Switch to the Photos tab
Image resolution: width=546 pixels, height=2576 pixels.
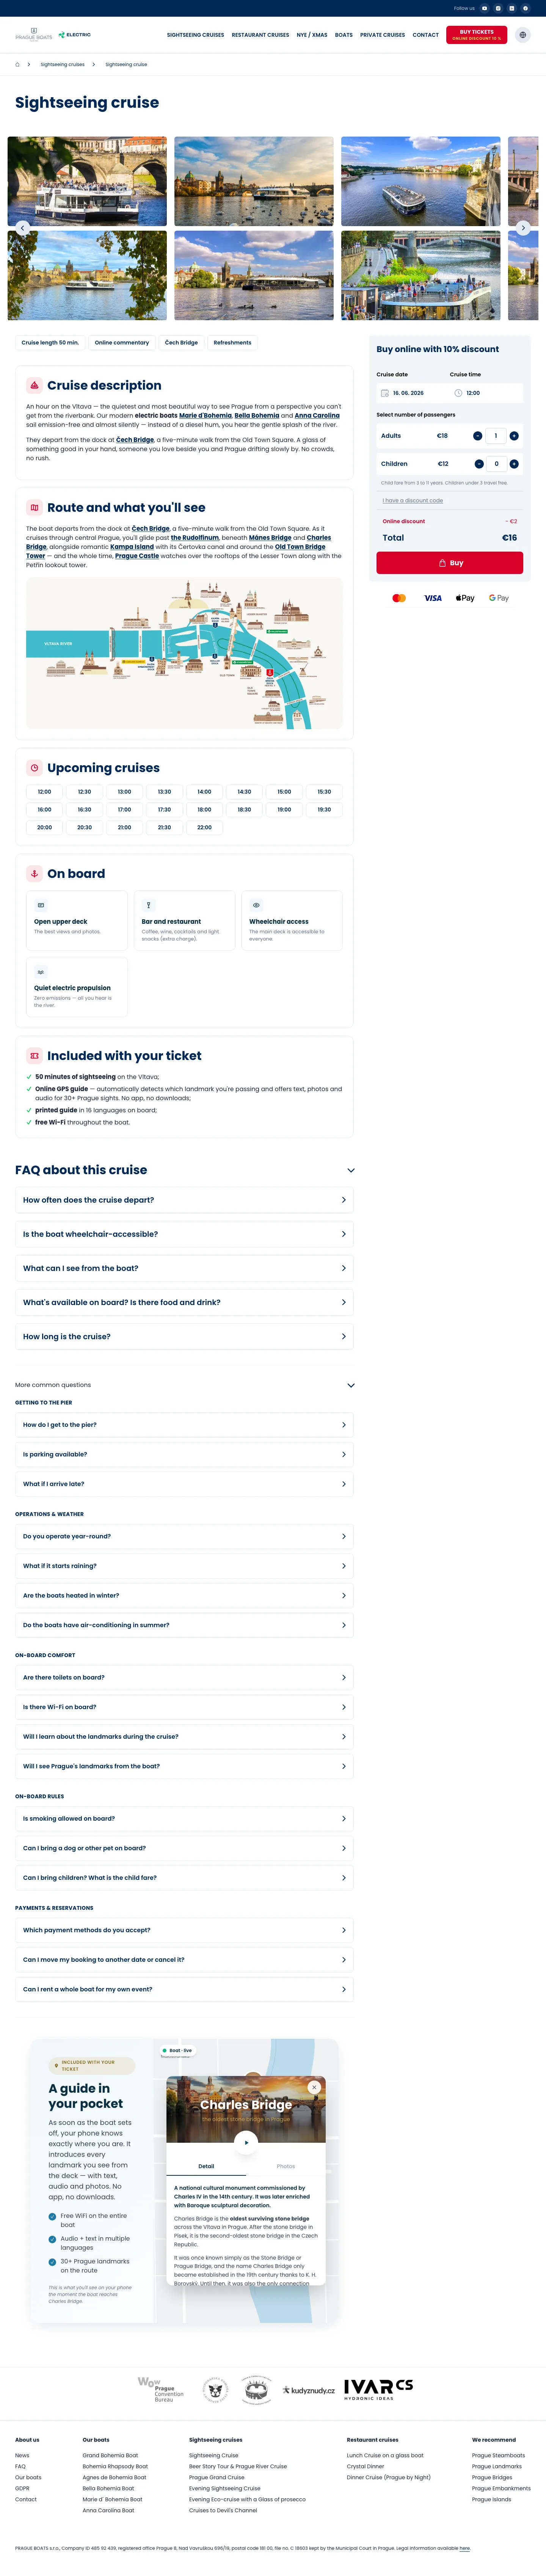pyautogui.click(x=286, y=2166)
